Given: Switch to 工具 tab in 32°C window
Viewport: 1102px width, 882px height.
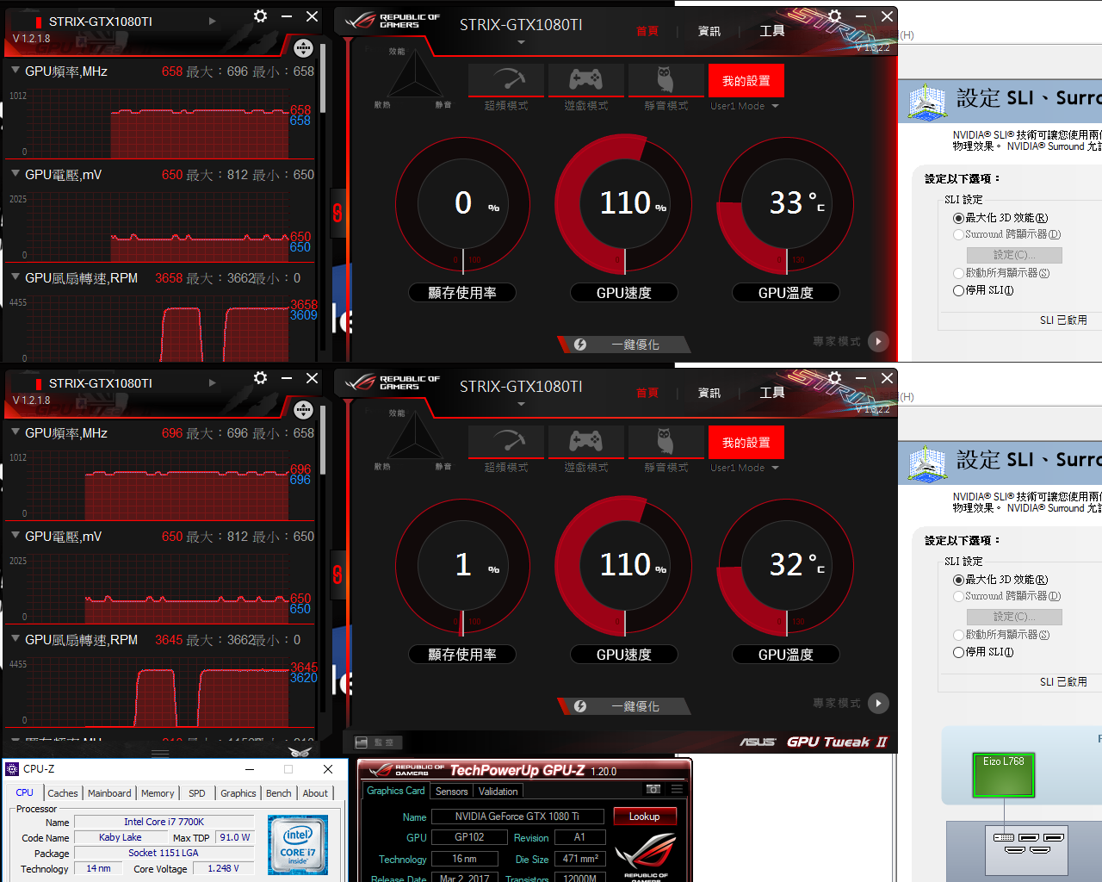Looking at the screenshot, I should [772, 393].
